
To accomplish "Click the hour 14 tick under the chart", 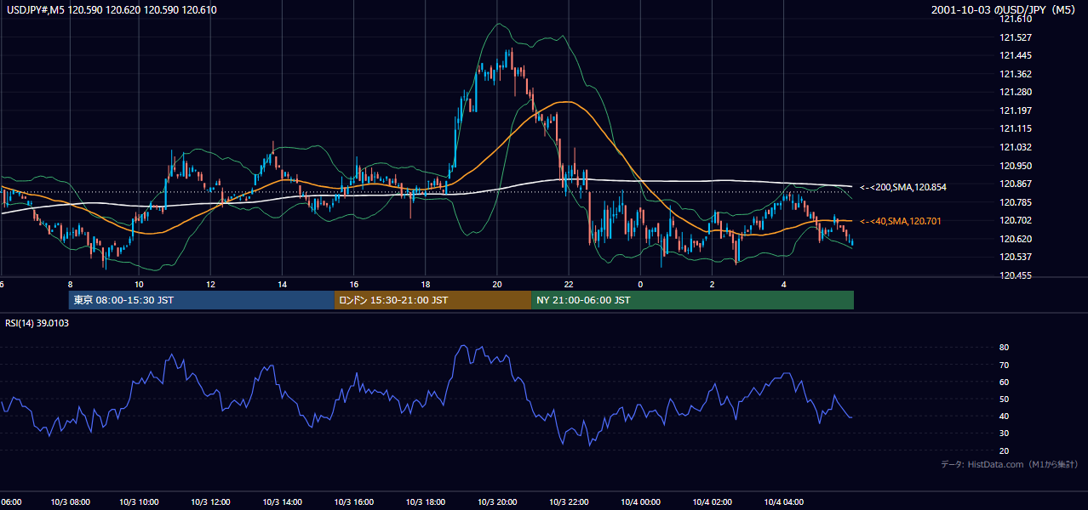I will pos(282,284).
